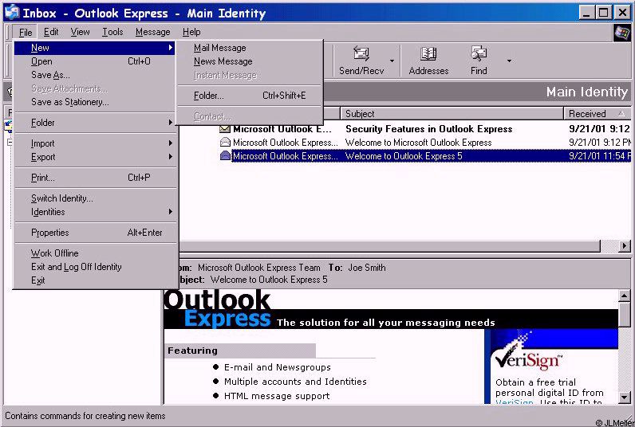Expand the Export submenu
This screenshot has height=427, width=635.
[x=96, y=157]
